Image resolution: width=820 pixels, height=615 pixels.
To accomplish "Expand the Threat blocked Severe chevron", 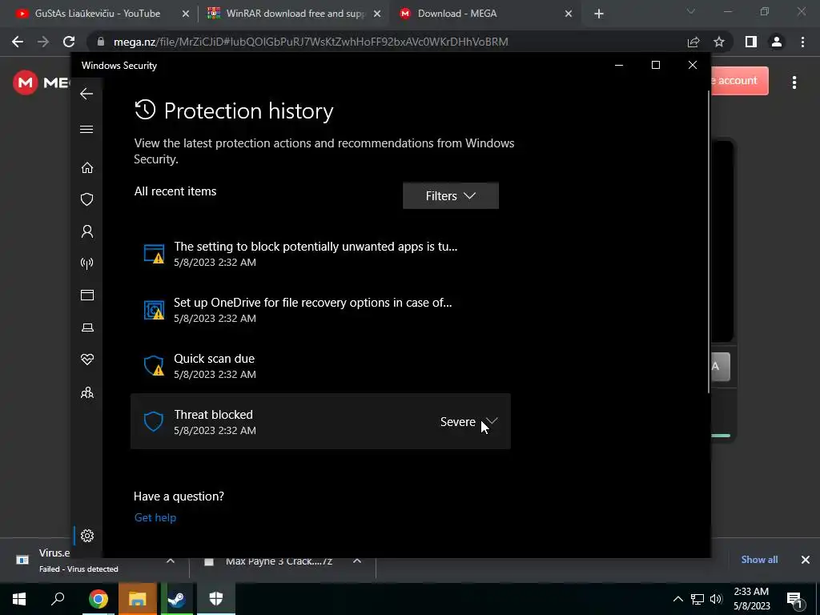I will pos(492,421).
